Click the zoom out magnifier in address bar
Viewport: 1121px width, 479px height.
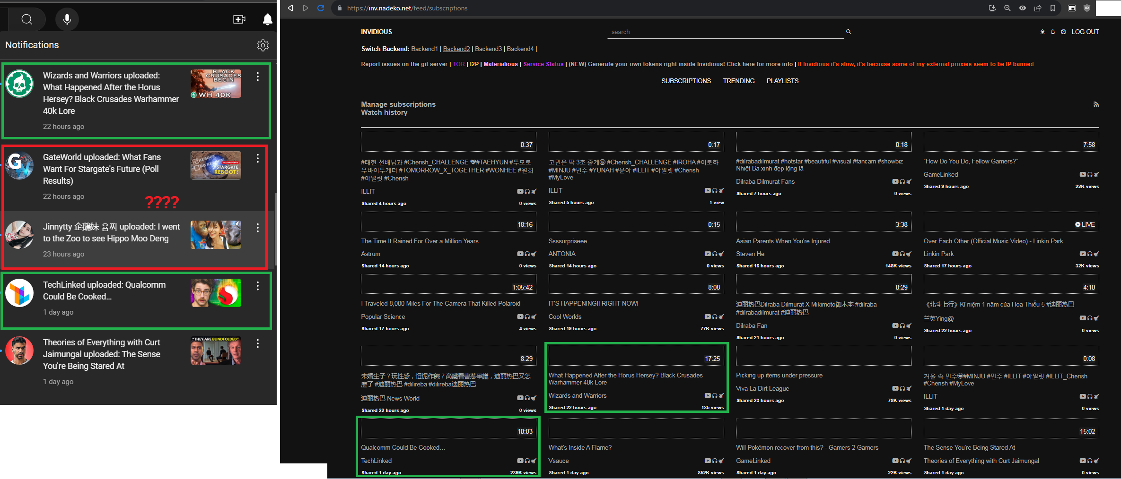pyautogui.click(x=1007, y=8)
